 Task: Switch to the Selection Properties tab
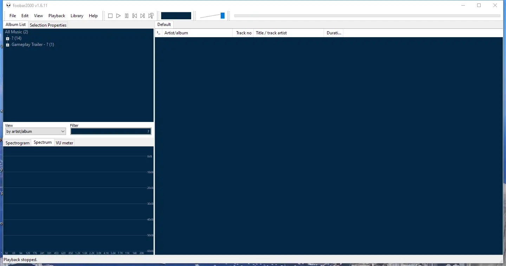click(48, 25)
